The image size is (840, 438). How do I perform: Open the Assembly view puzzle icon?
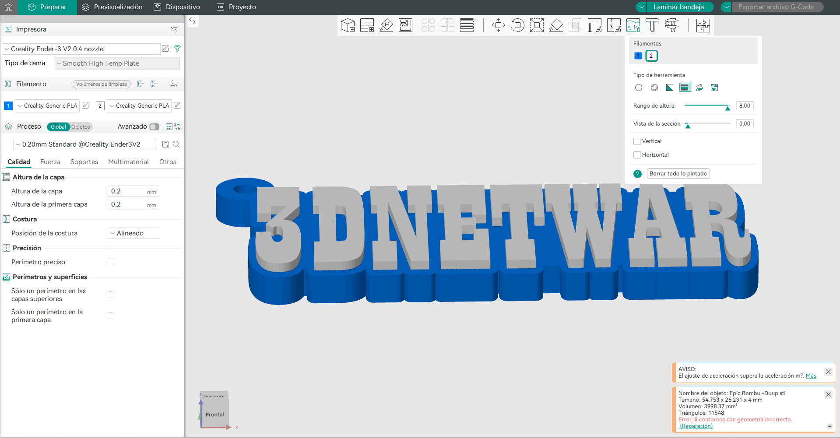click(703, 25)
